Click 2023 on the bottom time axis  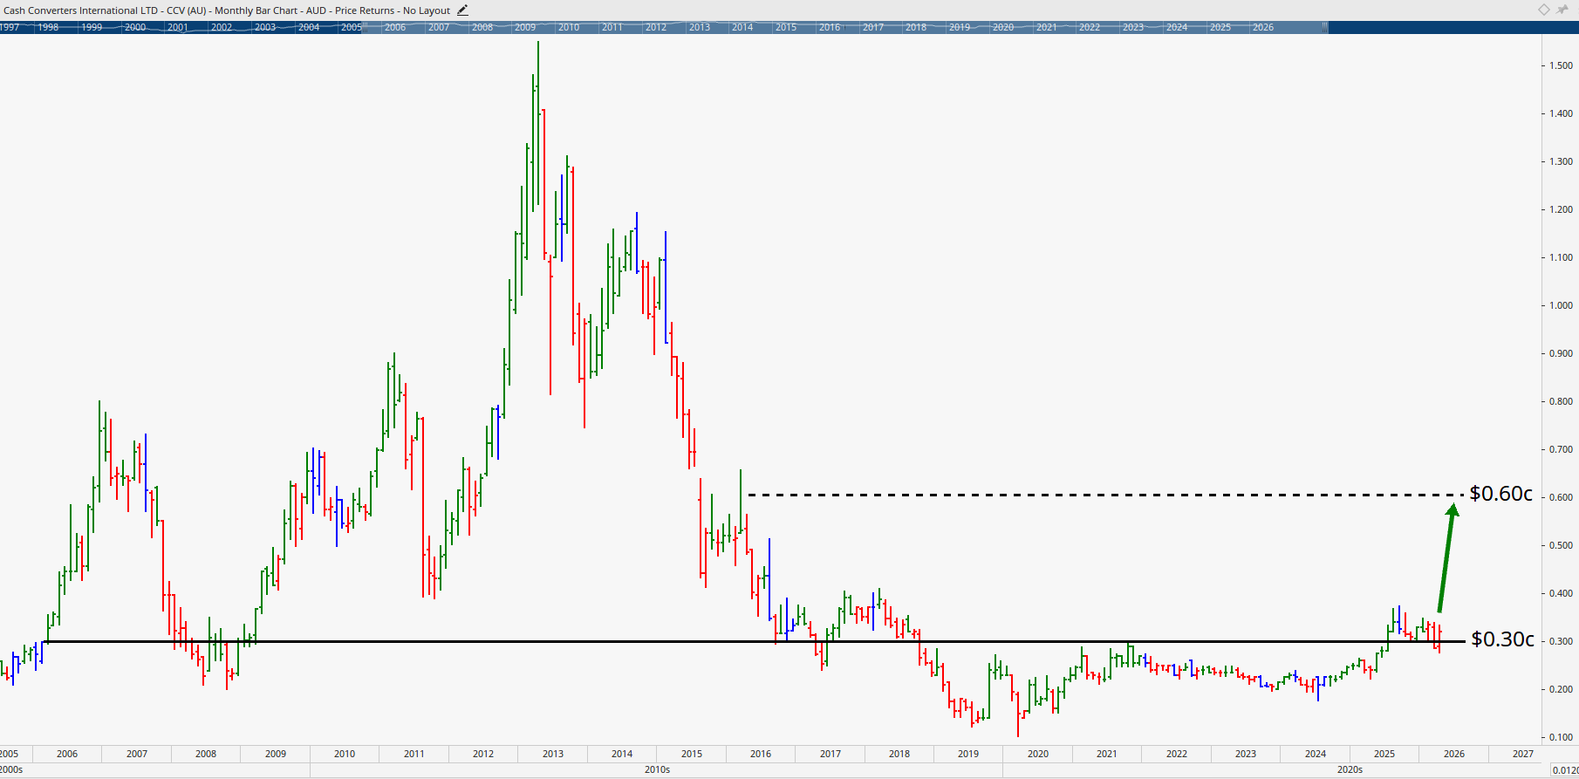click(x=1246, y=754)
